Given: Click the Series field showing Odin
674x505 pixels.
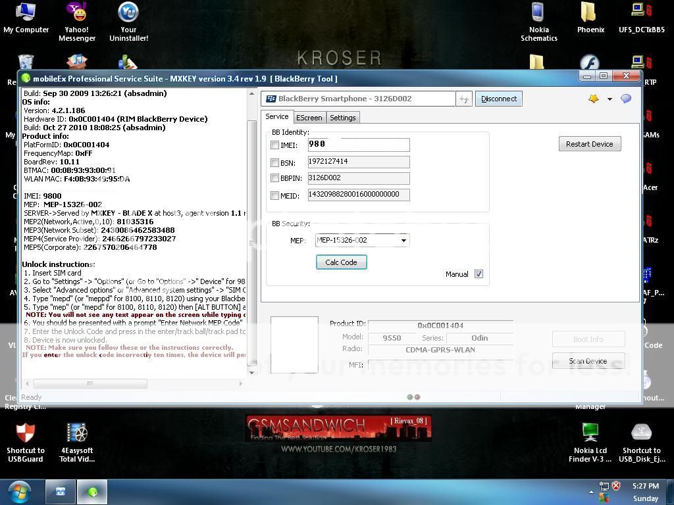Looking at the screenshot, I should (479, 338).
